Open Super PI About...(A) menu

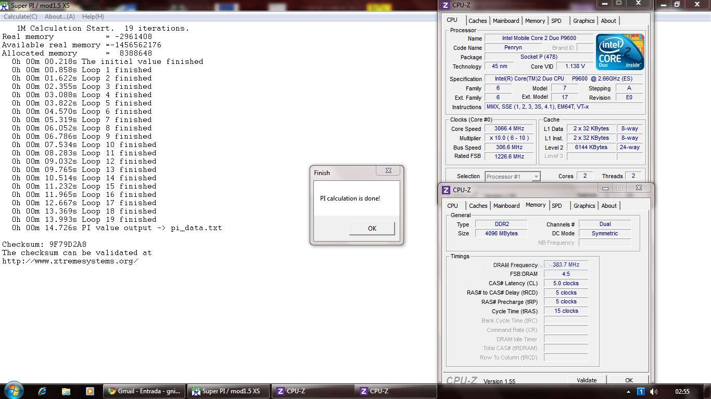tap(59, 16)
